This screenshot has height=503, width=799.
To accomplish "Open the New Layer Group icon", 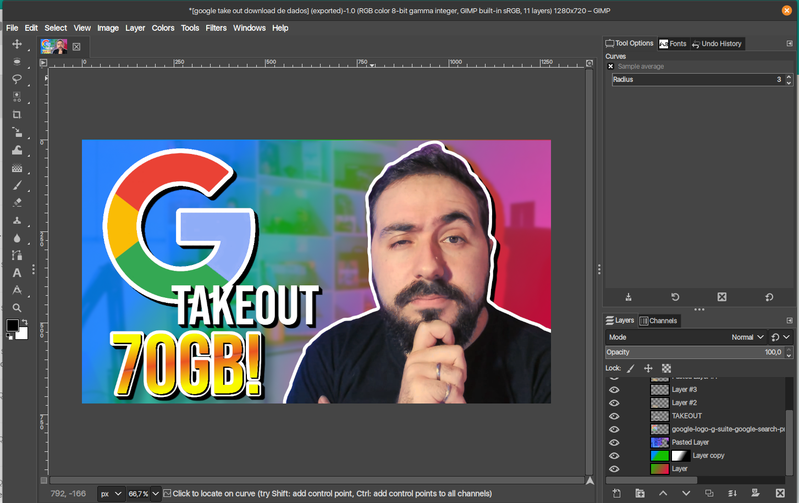I will (640, 493).
